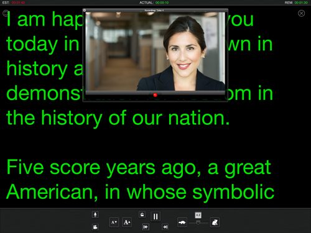
Task: Toggle the microphone audio recording icon
Action: [95, 214]
